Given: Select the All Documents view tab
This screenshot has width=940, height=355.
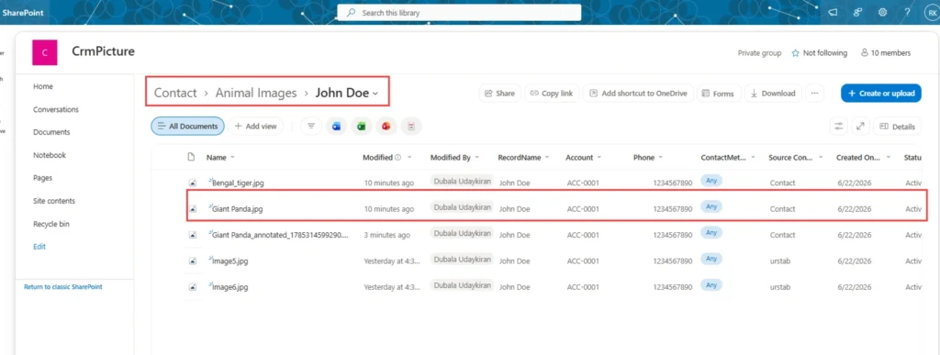Looking at the screenshot, I should pos(187,127).
